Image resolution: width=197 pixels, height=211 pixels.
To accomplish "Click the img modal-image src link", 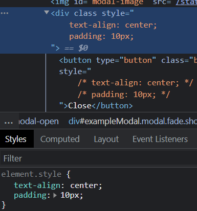I will click(x=186, y=3).
